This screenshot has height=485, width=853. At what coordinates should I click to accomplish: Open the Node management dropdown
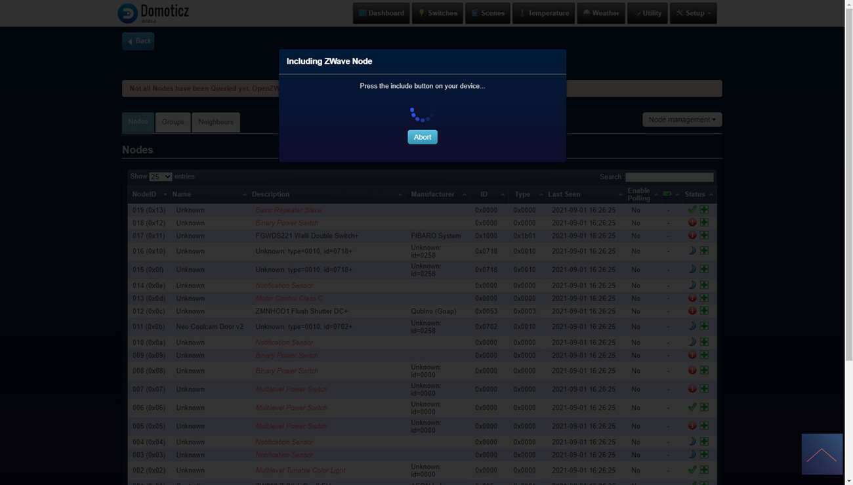pyautogui.click(x=682, y=119)
